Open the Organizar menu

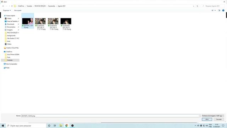[x=7, y=10]
